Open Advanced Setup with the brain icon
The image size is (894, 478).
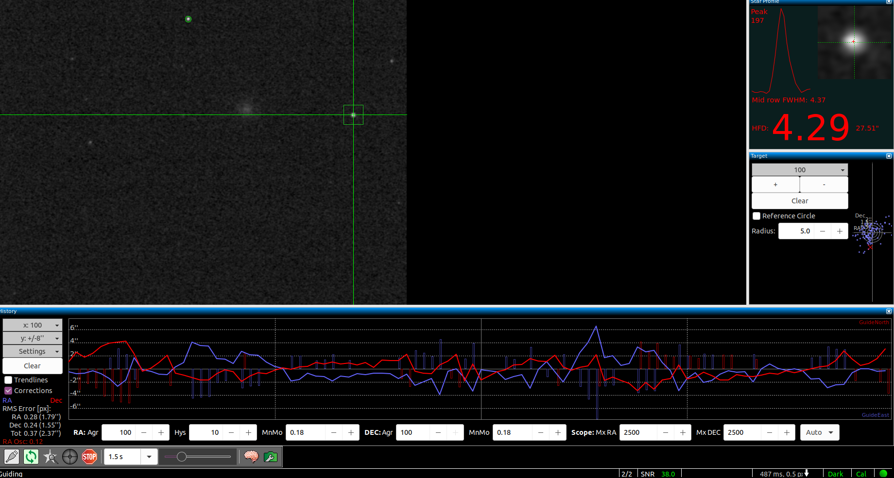pos(251,457)
